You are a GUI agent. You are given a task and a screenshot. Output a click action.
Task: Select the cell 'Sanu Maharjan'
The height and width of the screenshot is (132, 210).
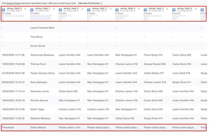pyautogui.click(x=39, y=82)
